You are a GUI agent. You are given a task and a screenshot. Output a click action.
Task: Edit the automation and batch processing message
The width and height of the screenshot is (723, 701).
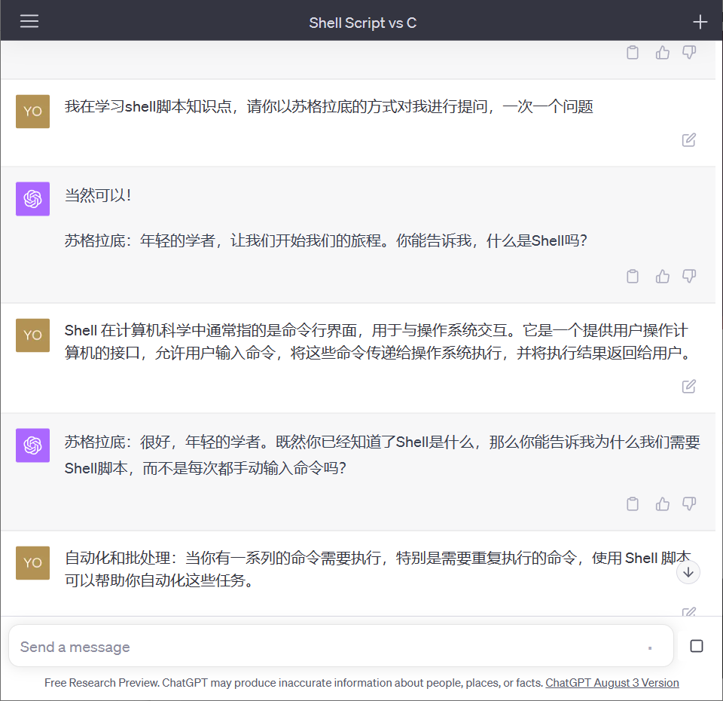point(688,611)
